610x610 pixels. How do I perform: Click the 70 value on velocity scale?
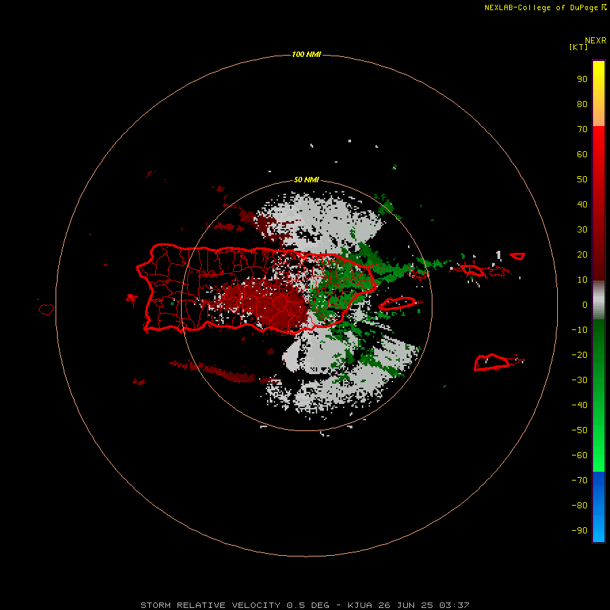click(582, 129)
